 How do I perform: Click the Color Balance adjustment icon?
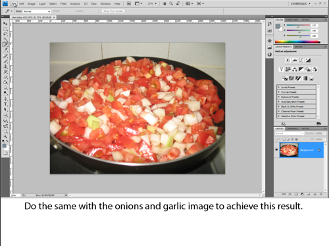coord(295,69)
